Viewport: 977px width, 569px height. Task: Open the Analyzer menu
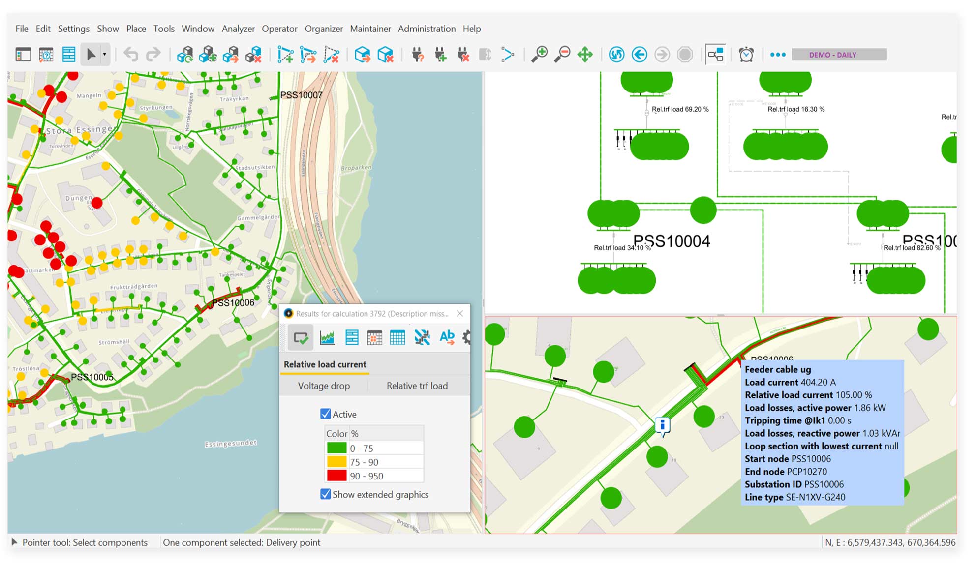(238, 29)
